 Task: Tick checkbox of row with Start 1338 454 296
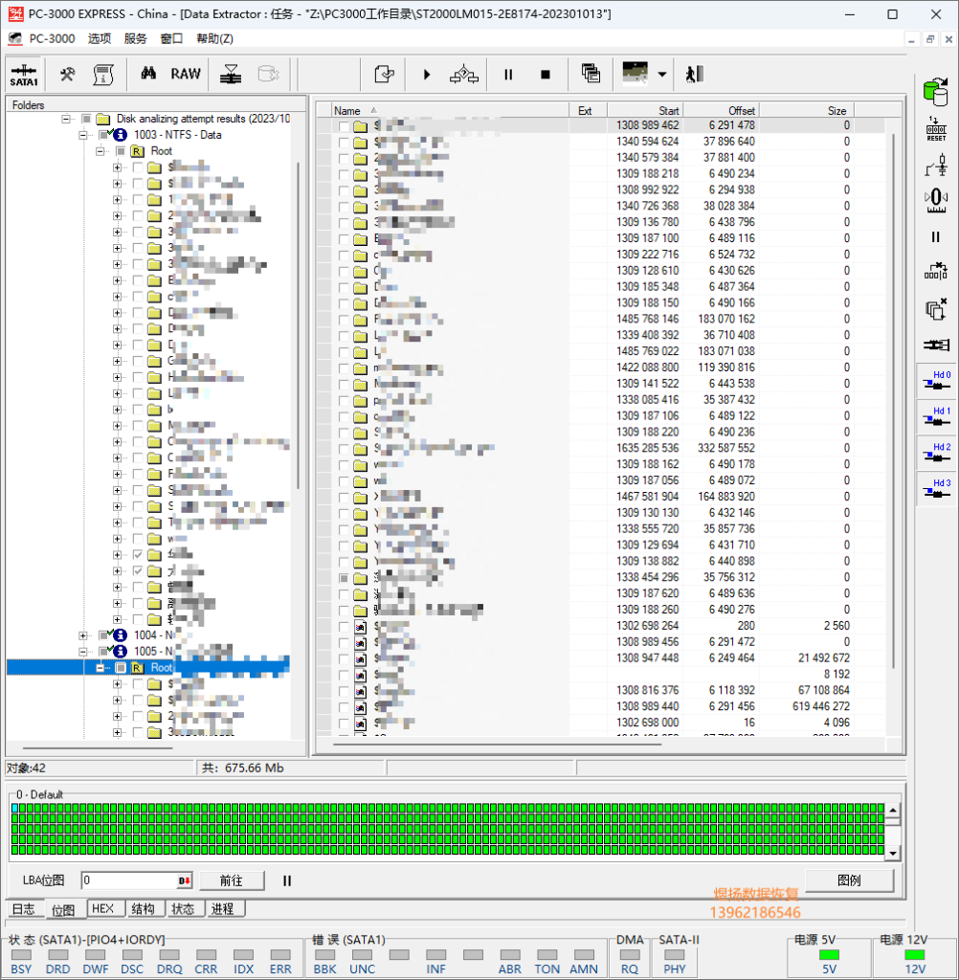[x=344, y=577]
